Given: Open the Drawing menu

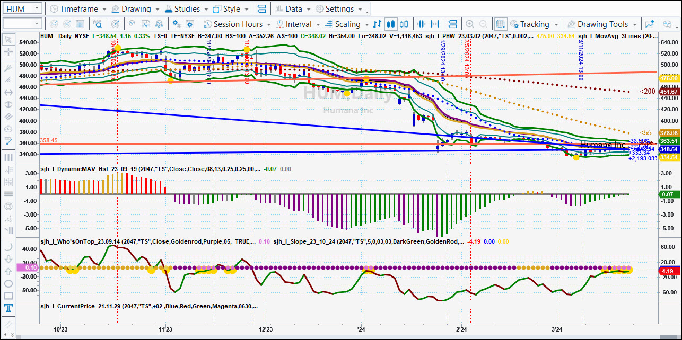Looking at the screenshot, I should point(136,9).
